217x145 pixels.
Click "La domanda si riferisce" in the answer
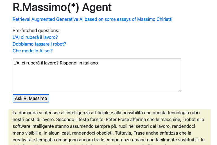tap(36, 113)
